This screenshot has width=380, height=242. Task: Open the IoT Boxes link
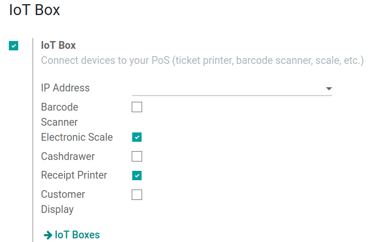[77, 235]
